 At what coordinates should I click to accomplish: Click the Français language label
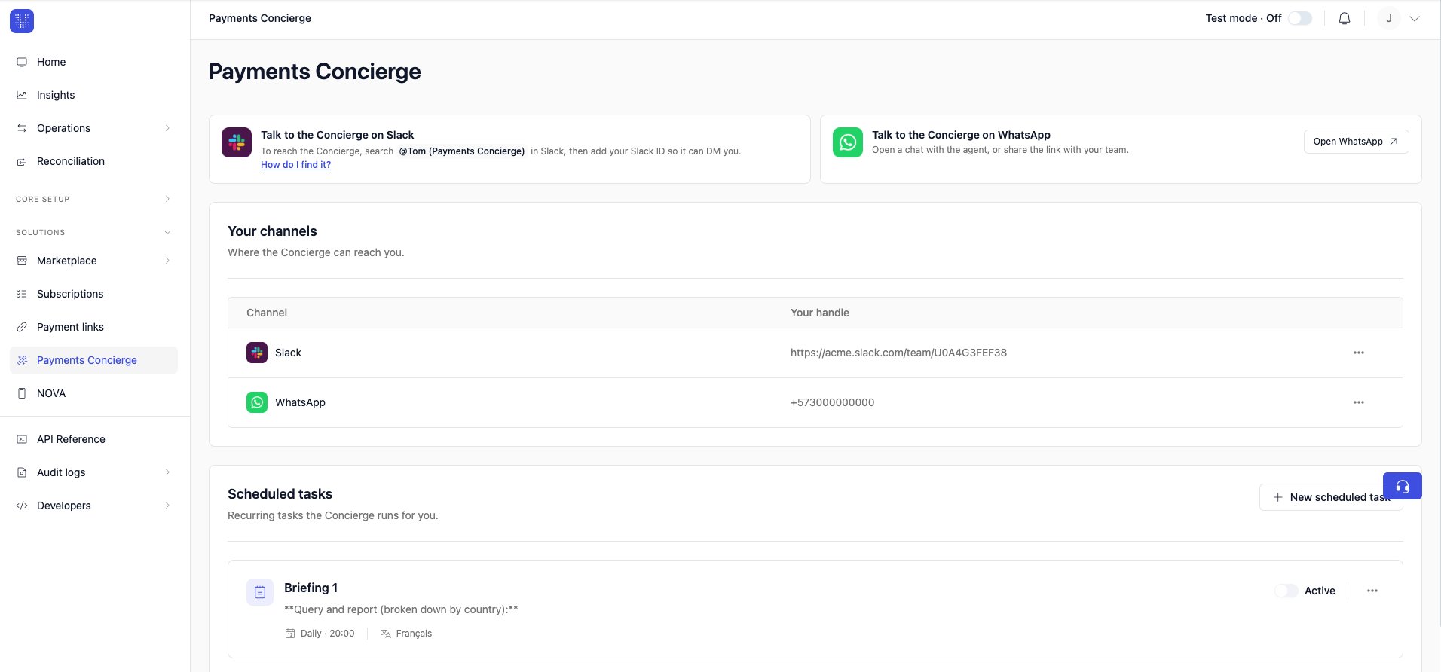414,634
